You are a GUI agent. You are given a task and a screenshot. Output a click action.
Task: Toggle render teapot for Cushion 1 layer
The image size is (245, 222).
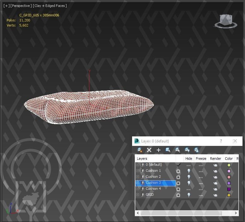coord(215,171)
